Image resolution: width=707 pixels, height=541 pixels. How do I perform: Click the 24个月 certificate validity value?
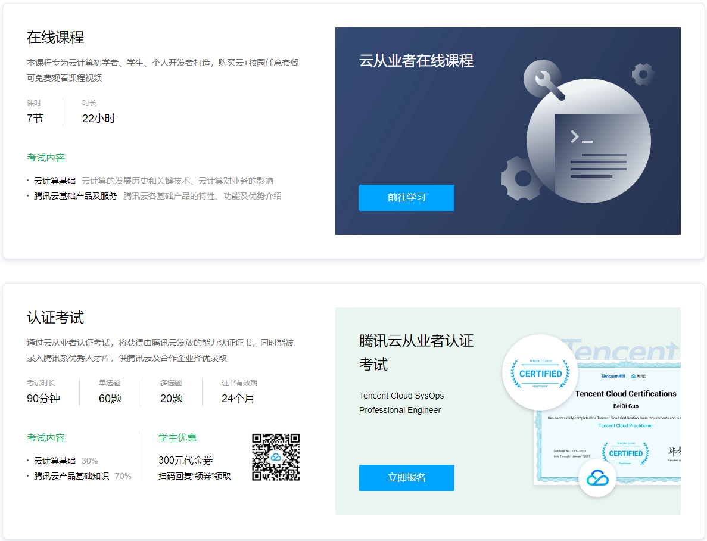pos(238,399)
